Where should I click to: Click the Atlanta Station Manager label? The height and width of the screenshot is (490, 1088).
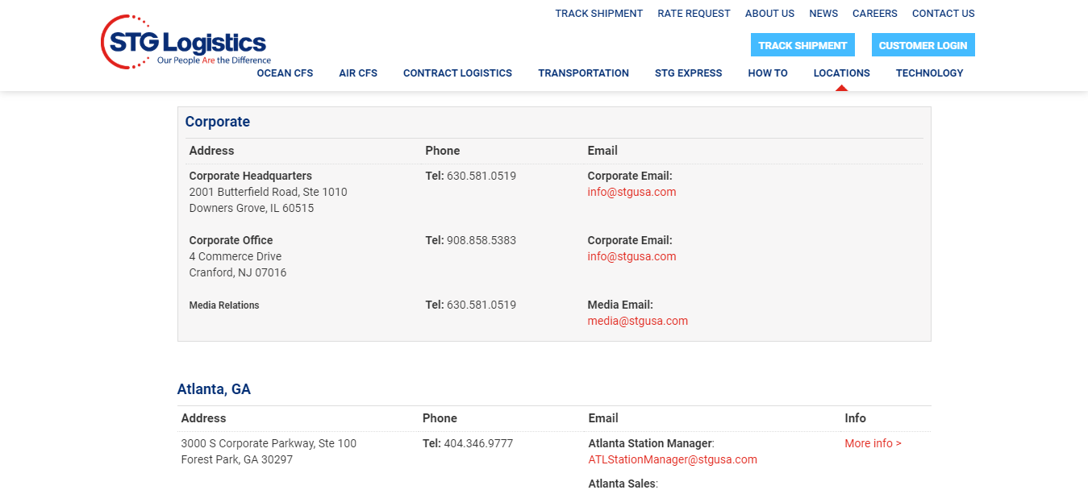(x=650, y=443)
